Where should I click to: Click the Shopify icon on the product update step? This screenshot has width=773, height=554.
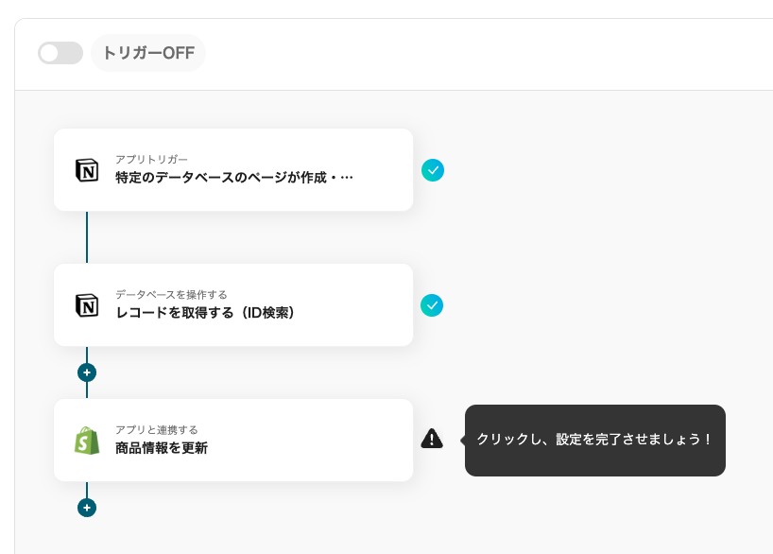tap(85, 439)
